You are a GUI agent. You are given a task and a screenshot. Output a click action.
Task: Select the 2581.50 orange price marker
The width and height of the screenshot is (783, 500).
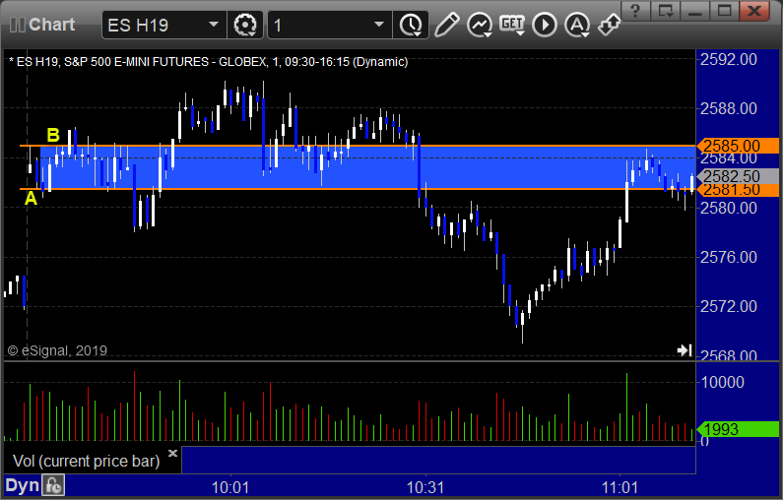click(737, 190)
